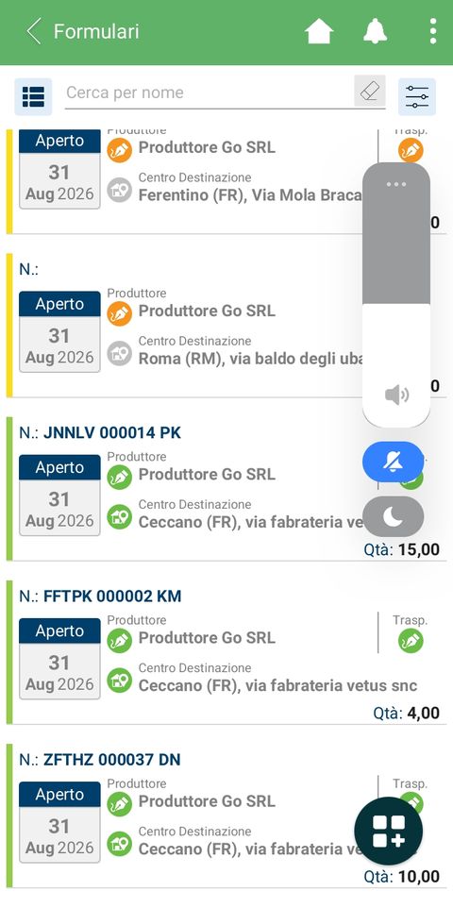
Task: Tap the speaker volume icon
Action: 396,395
